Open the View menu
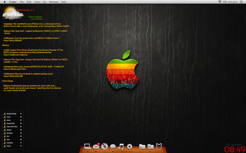 click(37, 2)
